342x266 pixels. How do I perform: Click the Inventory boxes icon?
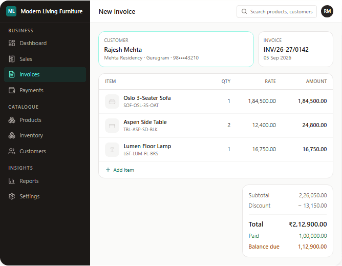12,135
